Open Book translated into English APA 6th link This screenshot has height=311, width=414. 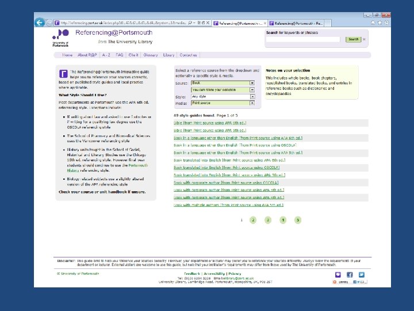click(x=229, y=160)
